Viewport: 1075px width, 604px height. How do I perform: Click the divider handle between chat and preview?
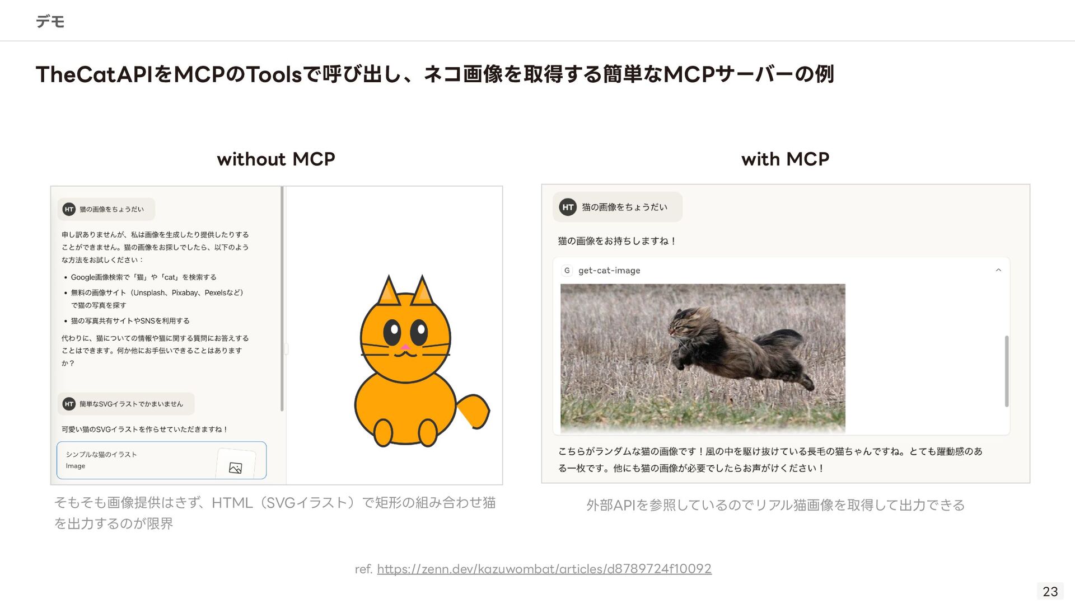(286, 349)
